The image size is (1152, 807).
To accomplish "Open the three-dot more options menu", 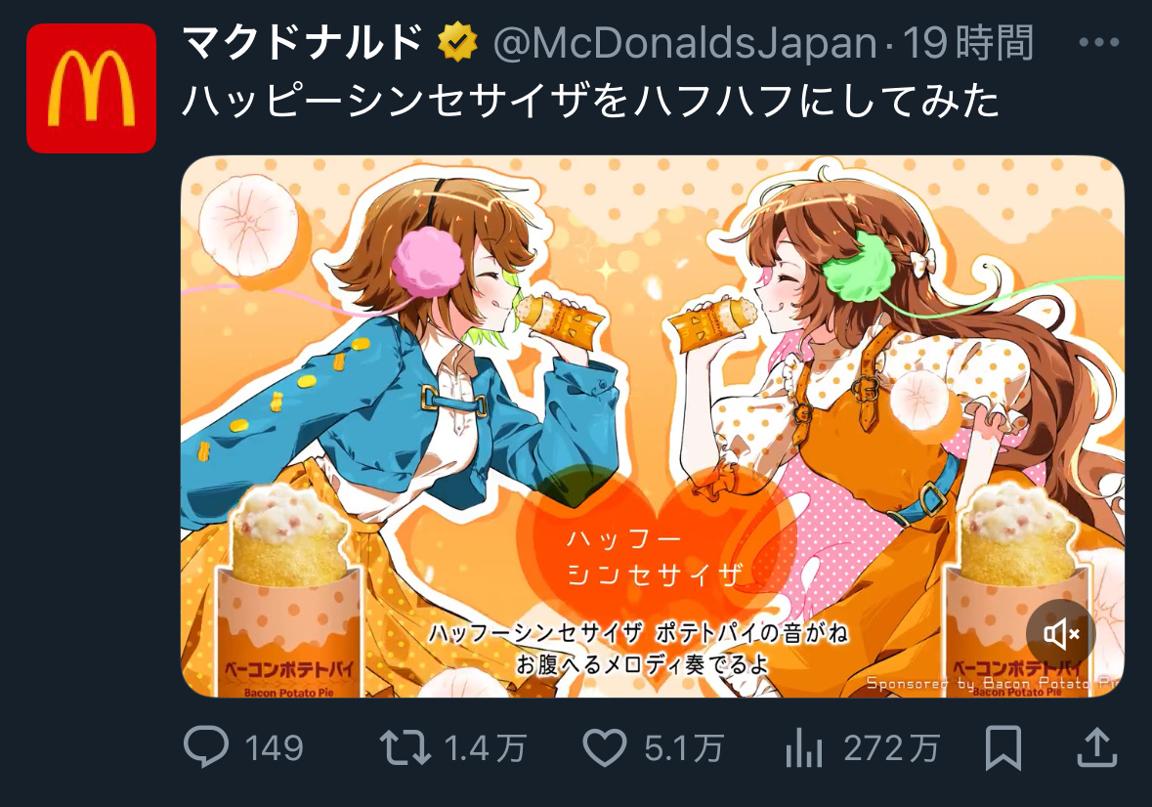I will [x=1098, y=43].
